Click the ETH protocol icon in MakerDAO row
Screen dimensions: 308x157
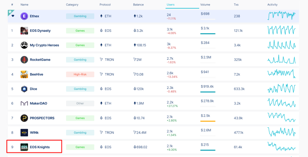click(x=101, y=103)
